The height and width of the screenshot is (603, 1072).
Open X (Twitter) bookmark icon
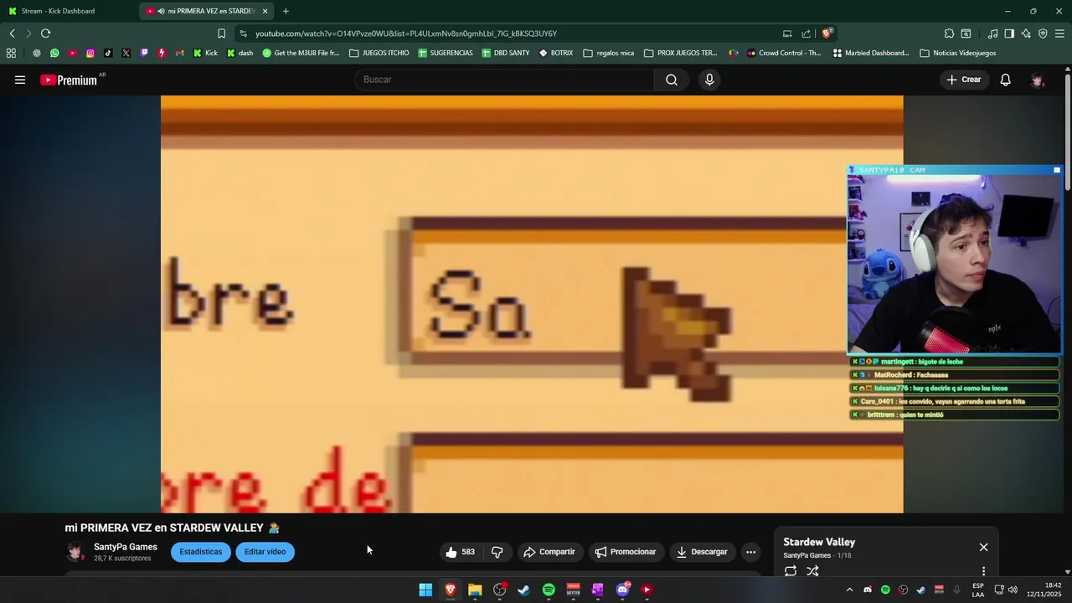[126, 53]
